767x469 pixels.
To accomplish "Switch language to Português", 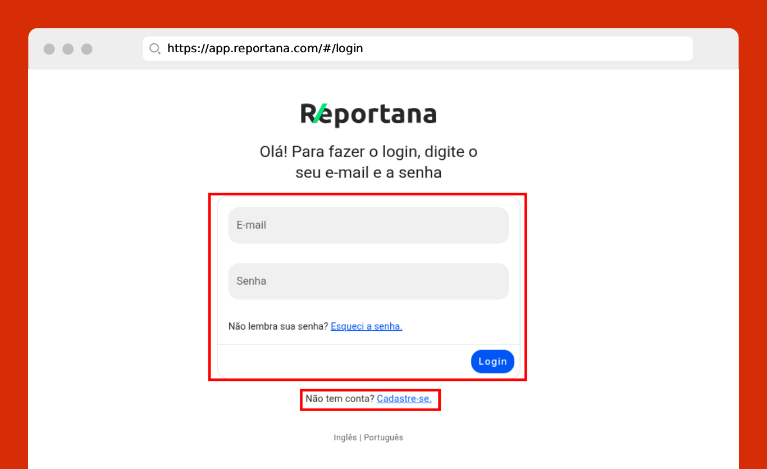I will pos(383,438).
